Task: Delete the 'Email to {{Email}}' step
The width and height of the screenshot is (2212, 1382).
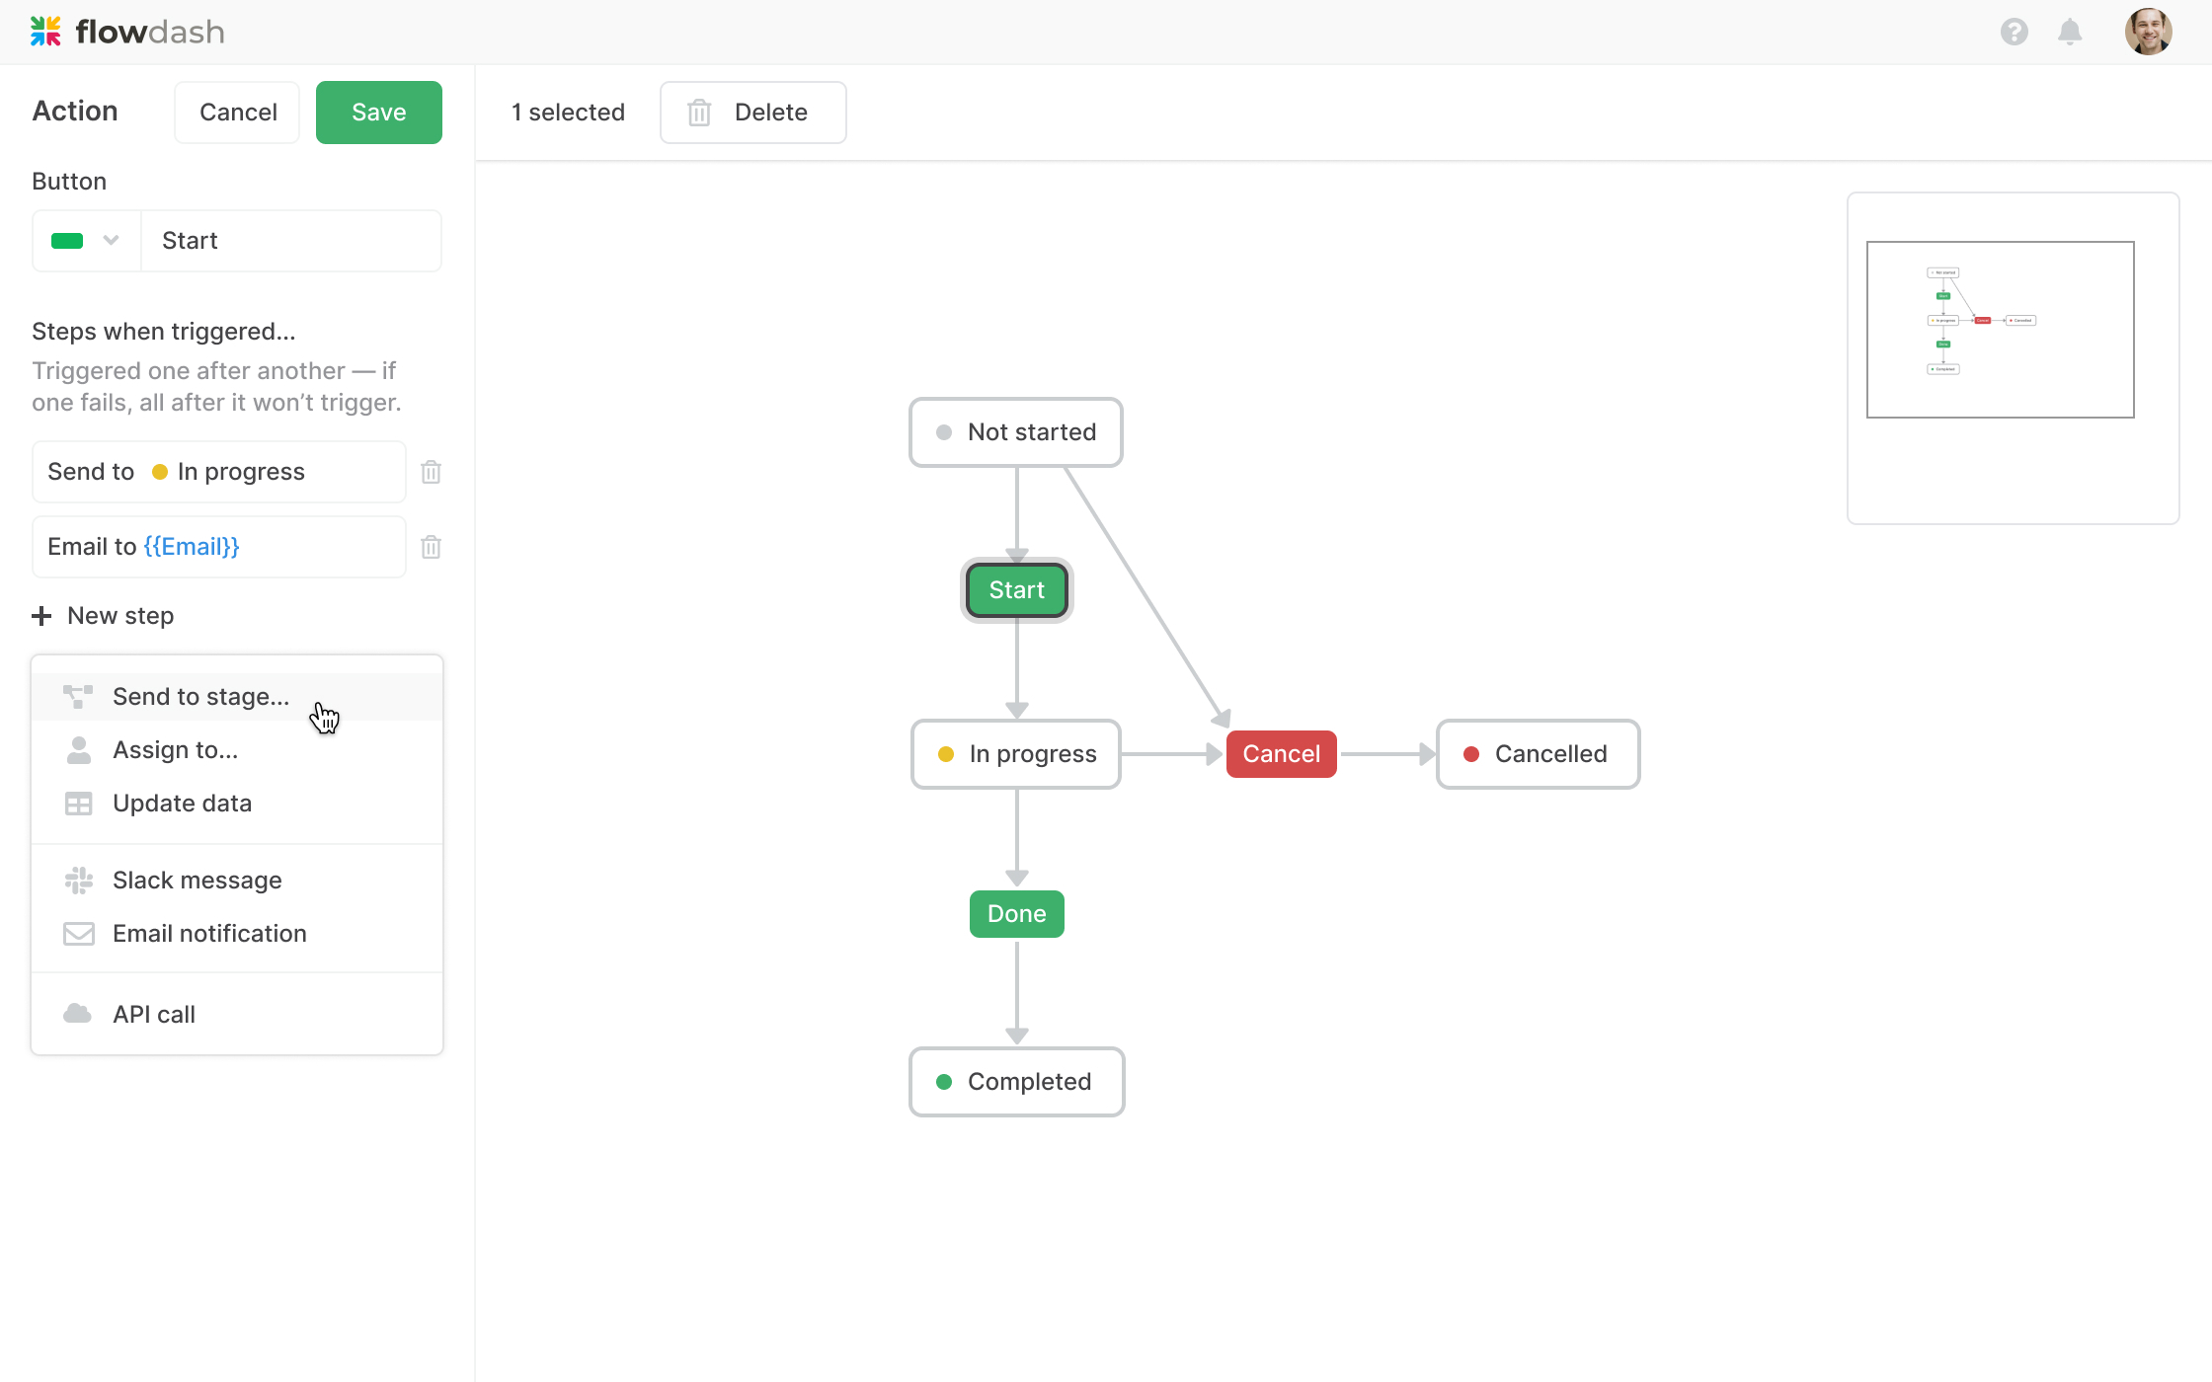Action: (x=431, y=547)
